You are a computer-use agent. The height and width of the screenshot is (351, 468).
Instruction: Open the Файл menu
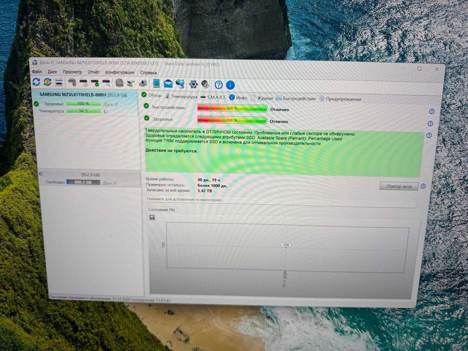pos(37,72)
